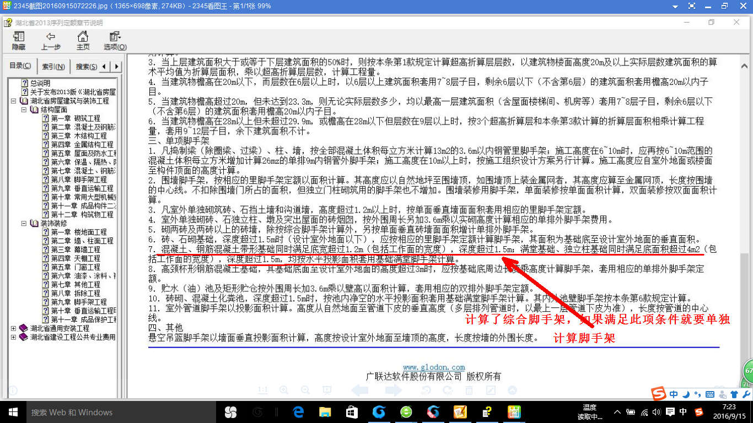This screenshot has width=753, height=423.
Task: Rotate image left 90 degrees
Action: click(x=426, y=391)
